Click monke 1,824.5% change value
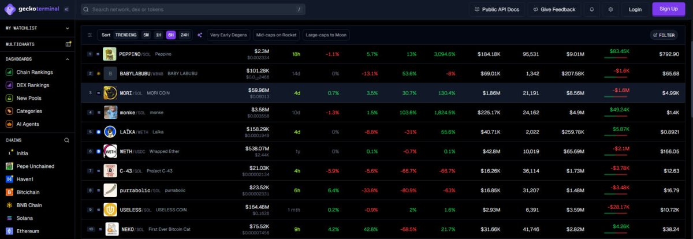The height and width of the screenshot is (239, 693). 444,113
